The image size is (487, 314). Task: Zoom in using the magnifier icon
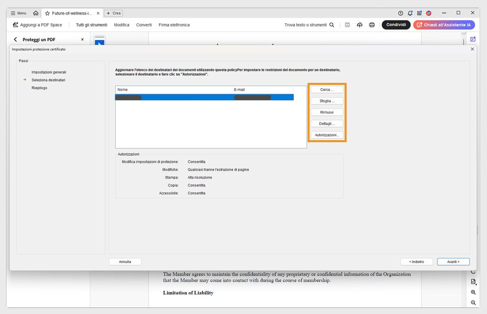coord(473,292)
